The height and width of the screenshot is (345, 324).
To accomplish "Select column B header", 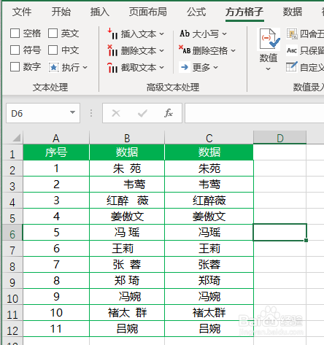I will pos(127,138).
